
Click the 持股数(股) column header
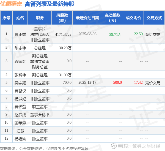[x=62, y=18]
